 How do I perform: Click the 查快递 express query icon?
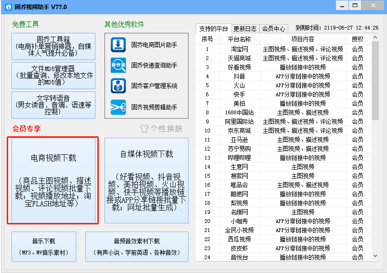[118, 65]
